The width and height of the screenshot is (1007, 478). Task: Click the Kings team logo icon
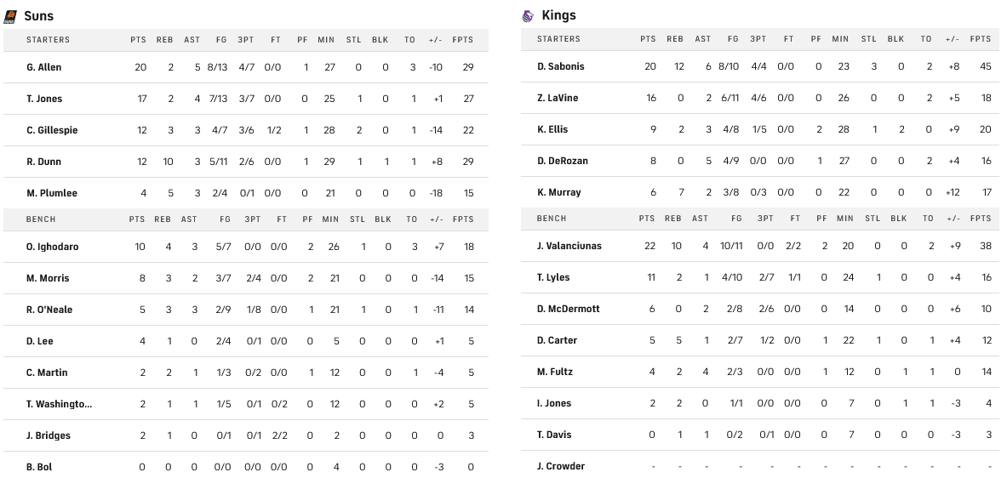click(x=528, y=15)
